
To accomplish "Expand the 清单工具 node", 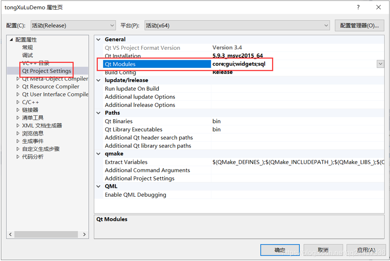I will point(18,118).
